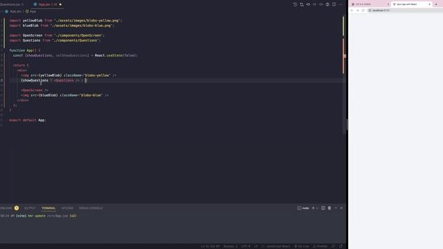Kill the terminal with trash icon
This screenshot has width=443, height=249.
[x=329, y=208]
